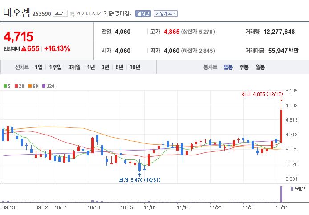Click the large red 12/12 candlestick
309x215 pixels.
[281, 126]
